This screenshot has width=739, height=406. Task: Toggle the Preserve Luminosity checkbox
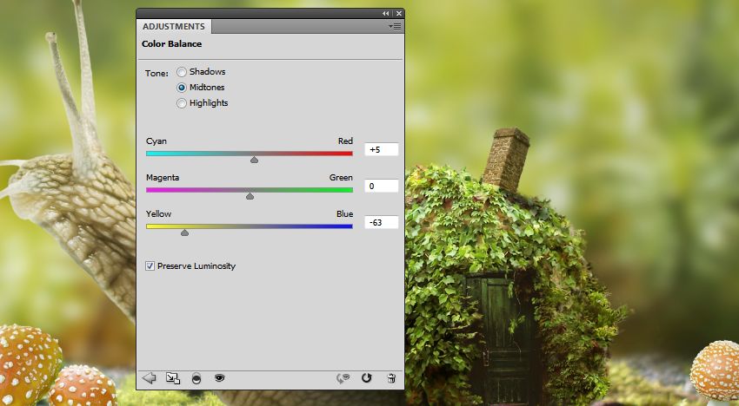150,265
